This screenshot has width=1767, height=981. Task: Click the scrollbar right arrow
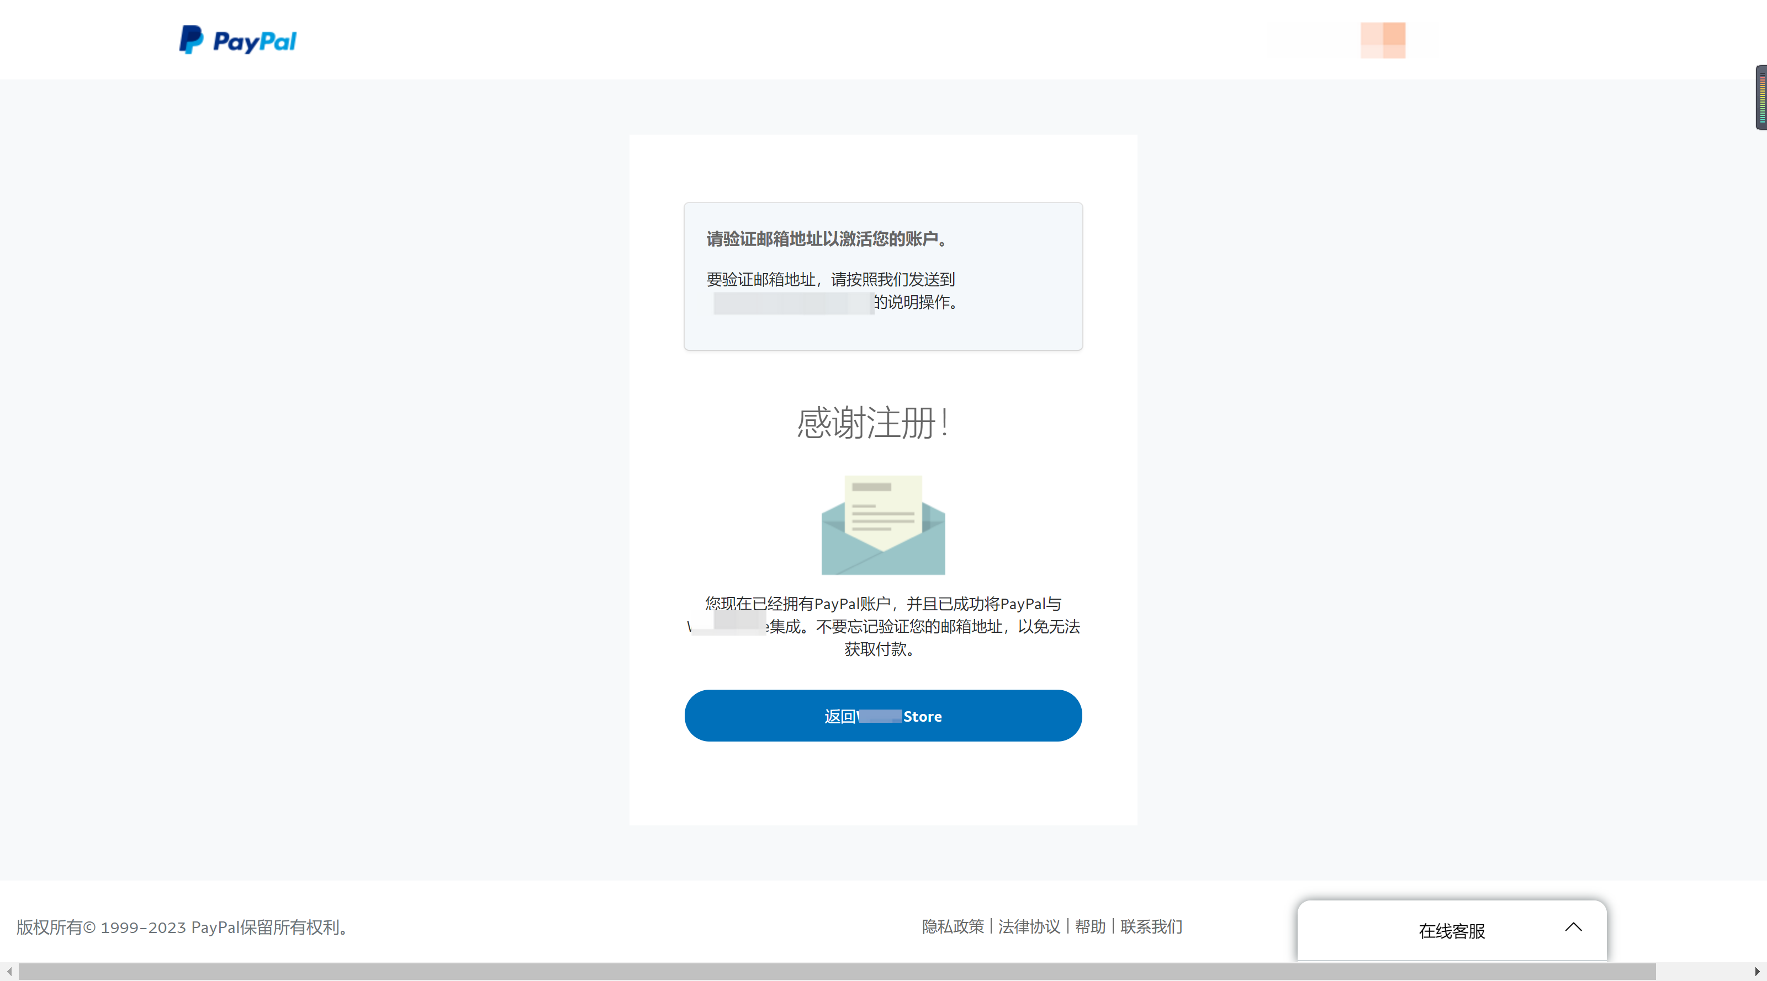pyautogui.click(x=1758, y=972)
